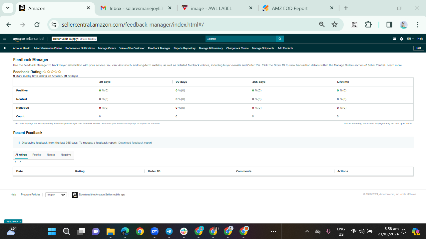Open Manage Shipments
This screenshot has width=426, height=239.
pyautogui.click(x=263, y=49)
